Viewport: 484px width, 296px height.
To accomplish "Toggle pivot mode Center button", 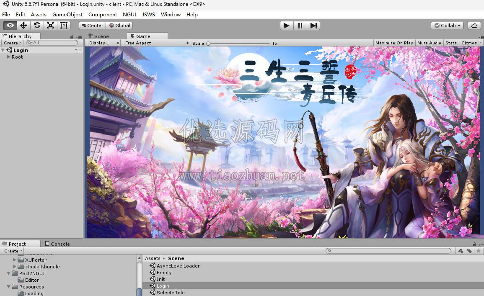I will pyautogui.click(x=92, y=26).
